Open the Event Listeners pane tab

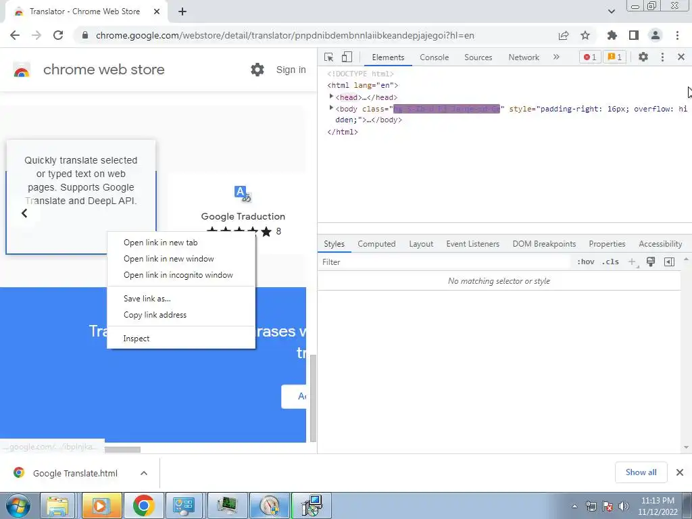point(472,244)
